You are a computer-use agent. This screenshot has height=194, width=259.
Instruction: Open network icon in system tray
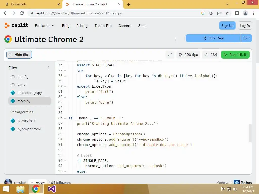(229, 189)
